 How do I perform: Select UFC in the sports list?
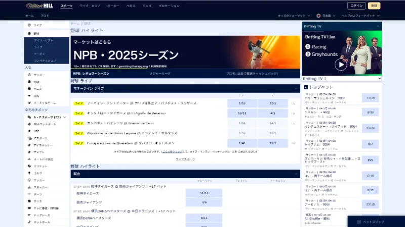(47, 131)
